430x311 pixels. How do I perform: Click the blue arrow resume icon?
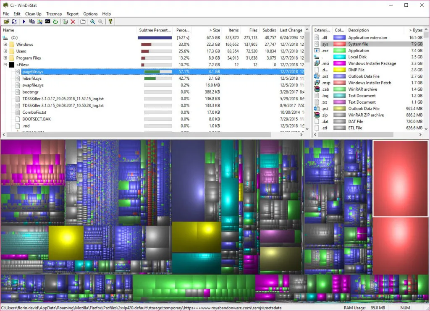(x=24, y=21)
